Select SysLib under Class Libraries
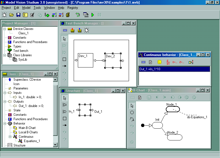The height and width of the screenshot is (158, 220). pyautogui.click(x=23, y=60)
